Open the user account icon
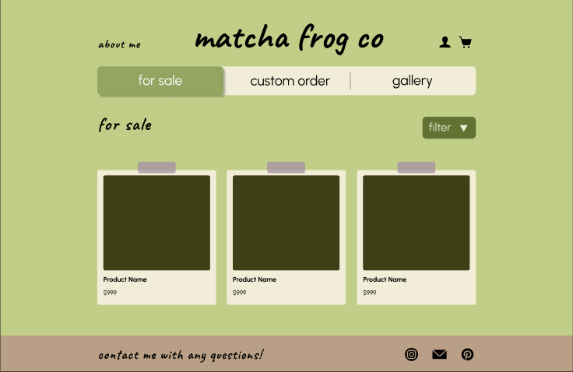573x372 pixels. [x=445, y=42]
